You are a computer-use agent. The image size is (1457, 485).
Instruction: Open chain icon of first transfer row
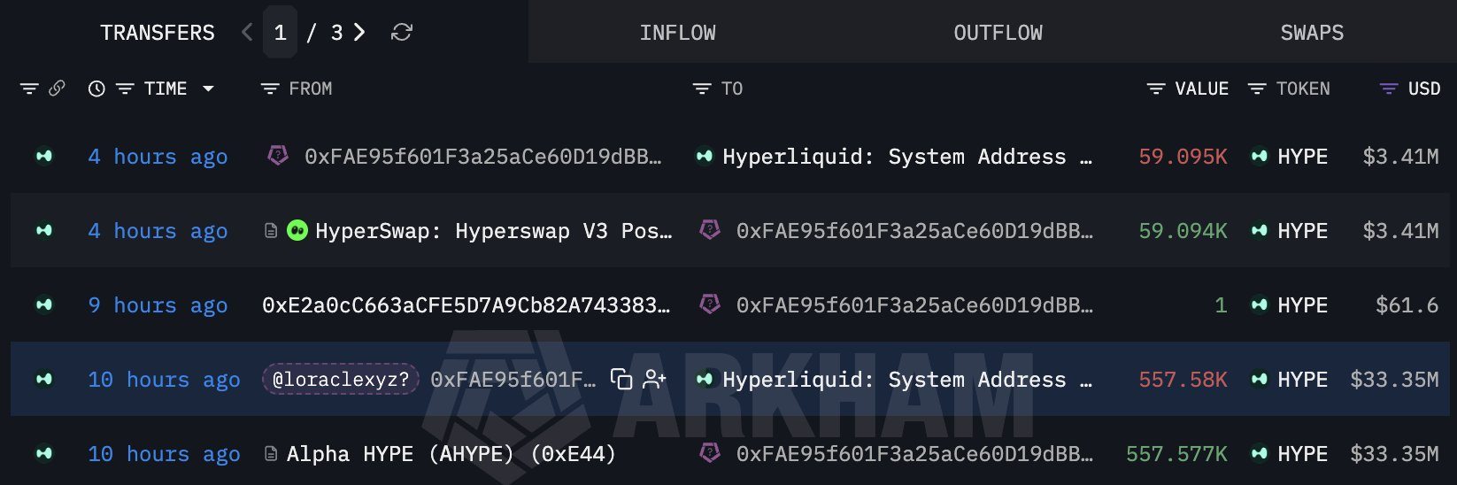43,157
